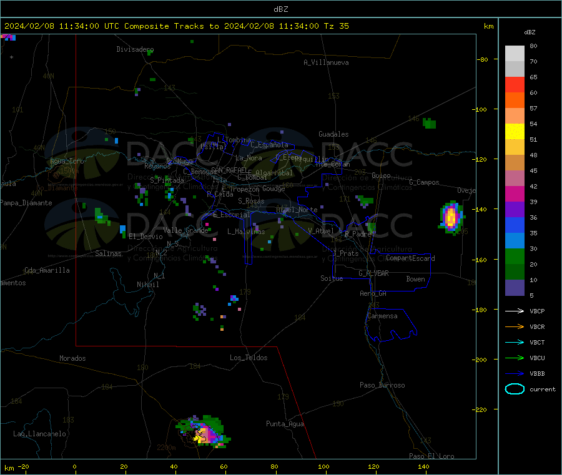Click the Carmensa place label
This screenshot has width=562, height=475.
click(382, 316)
